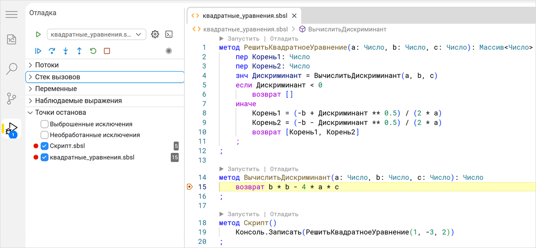
Task: Click the Отладка panel title
Action: coord(43,13)
